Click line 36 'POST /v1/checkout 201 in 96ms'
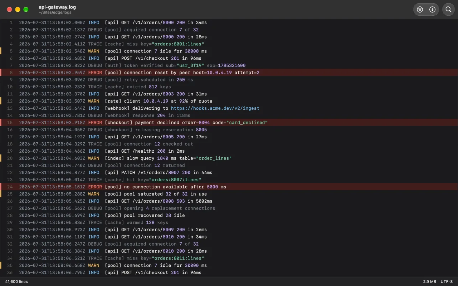 point(229,273)
